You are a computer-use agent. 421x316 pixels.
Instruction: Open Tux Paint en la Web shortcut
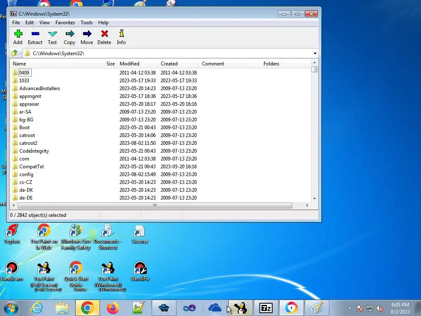click(44, 237)
